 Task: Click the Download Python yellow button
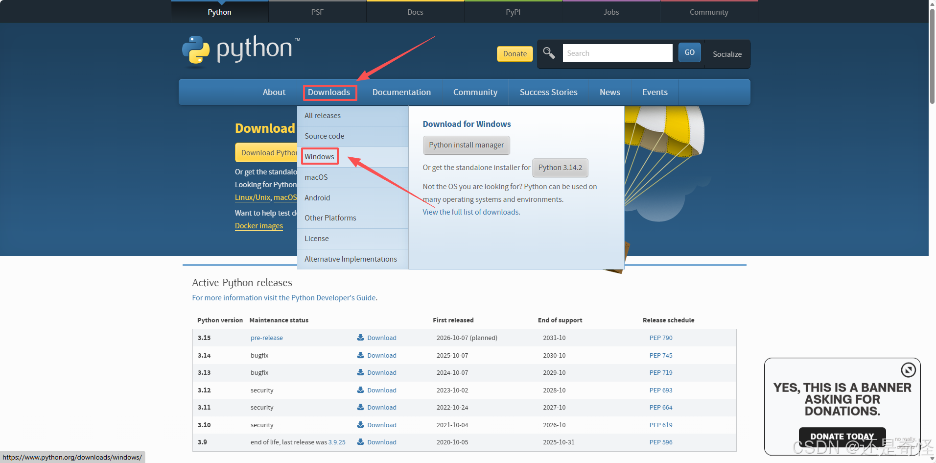(x=267, y=153)
